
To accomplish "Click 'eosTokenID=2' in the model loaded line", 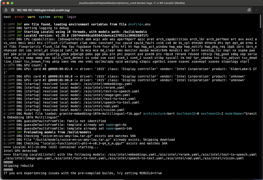I will [x=212, y=114].
